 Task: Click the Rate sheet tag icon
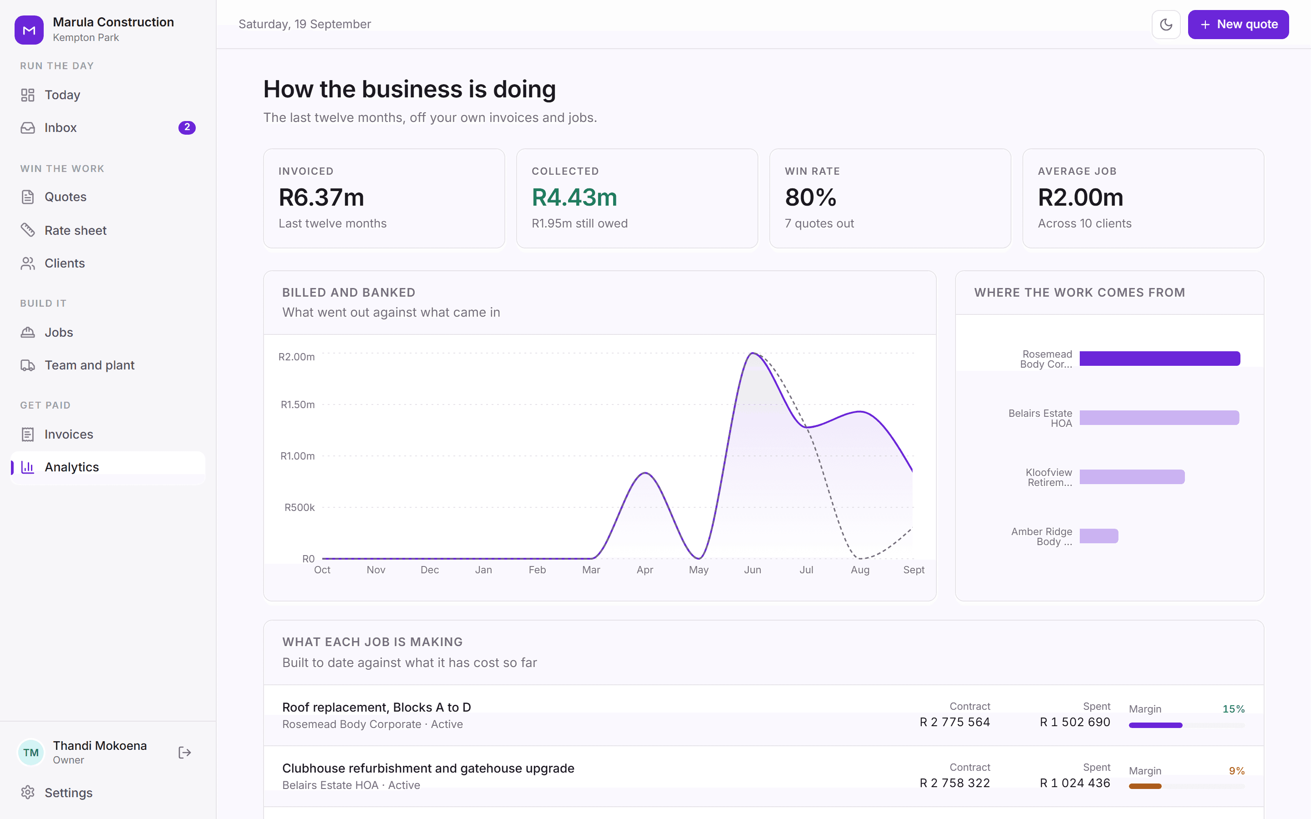(x=28, y=230)
